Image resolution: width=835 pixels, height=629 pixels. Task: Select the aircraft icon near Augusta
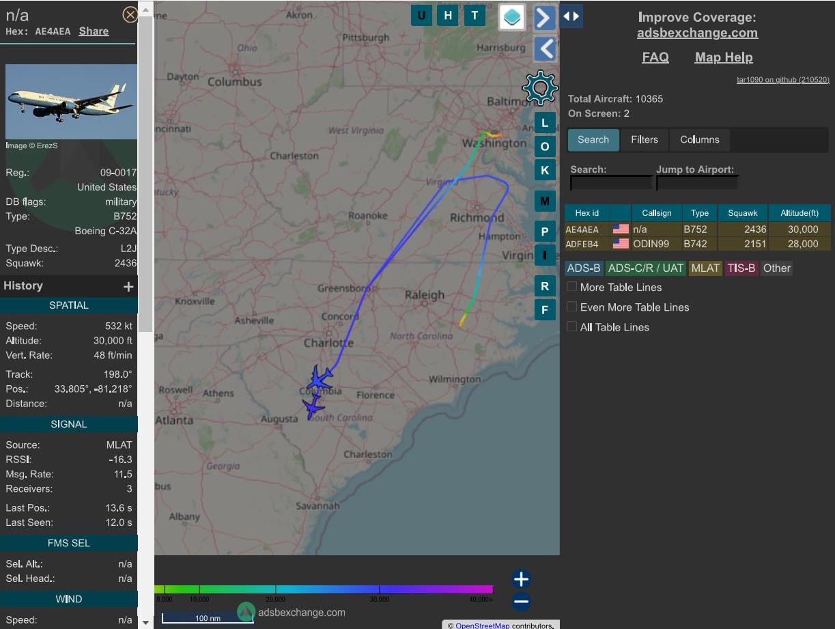(313, 408)
